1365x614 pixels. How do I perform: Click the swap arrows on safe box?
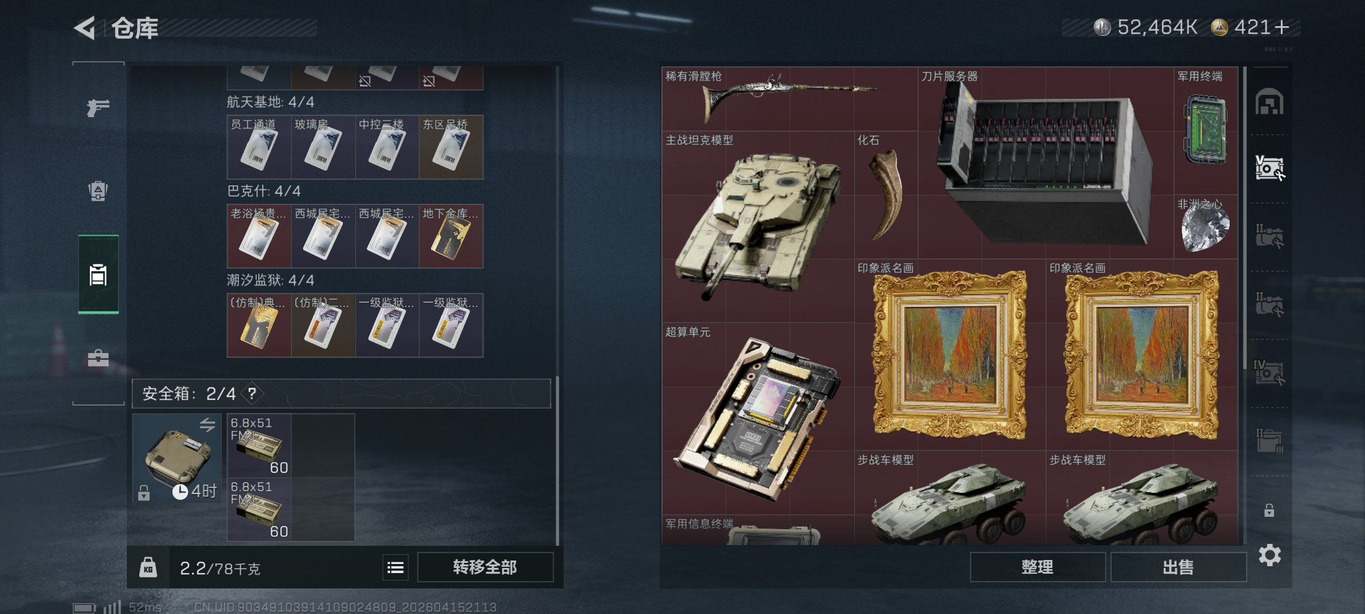(x=208, y=425)
